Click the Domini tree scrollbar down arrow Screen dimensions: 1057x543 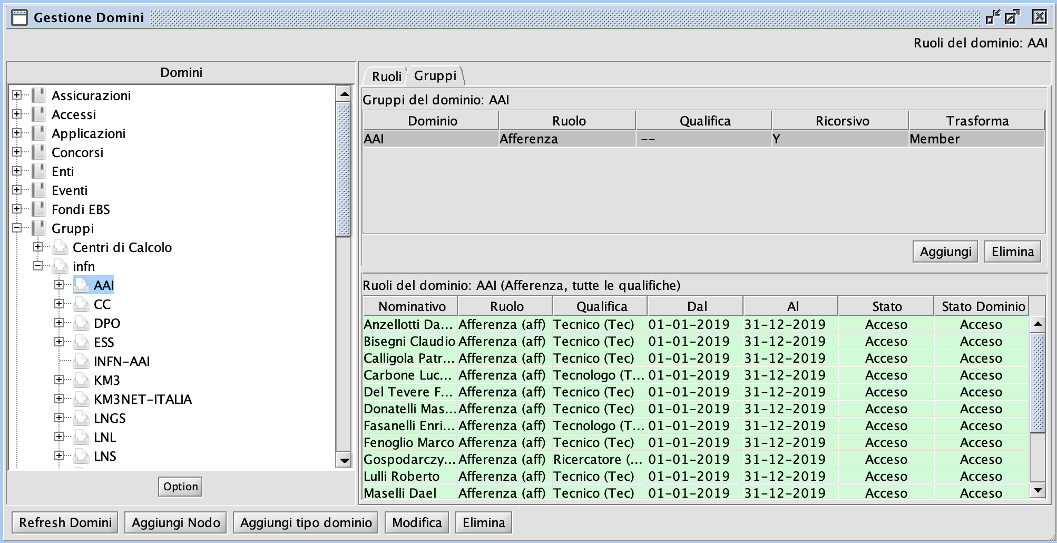point(344,460)
